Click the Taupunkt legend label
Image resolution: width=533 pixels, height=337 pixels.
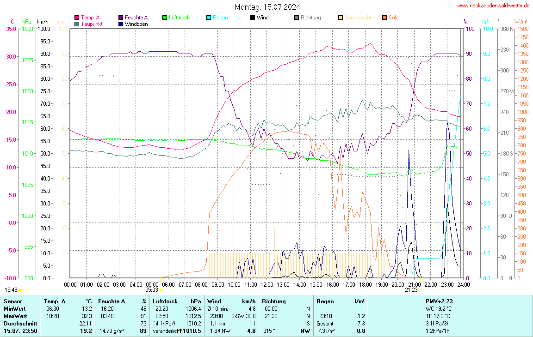(x=92, y=24)
